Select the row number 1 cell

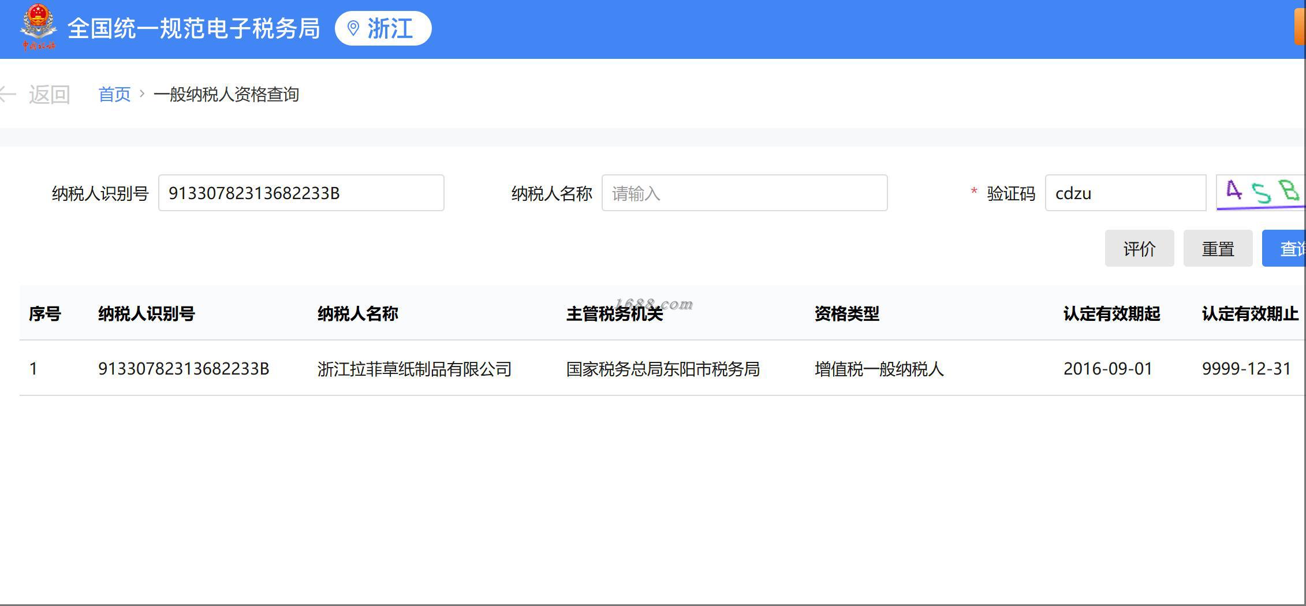click(x=33, y=368)
